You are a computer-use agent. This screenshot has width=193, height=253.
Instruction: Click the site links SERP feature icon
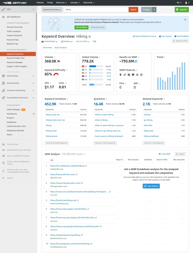coord(125,75)
